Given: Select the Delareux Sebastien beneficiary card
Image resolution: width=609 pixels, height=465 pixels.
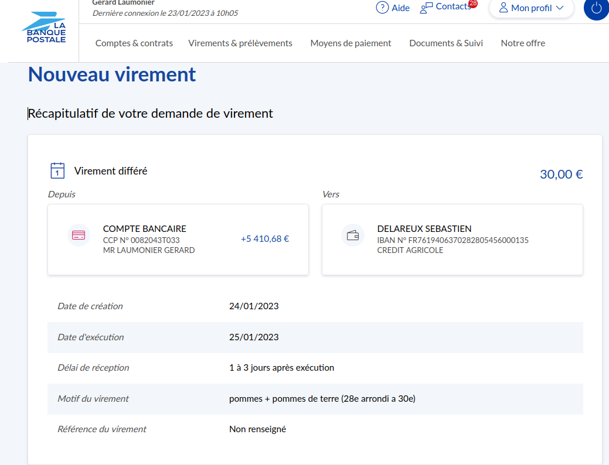Looking at the screenshot, I should 452,240.
